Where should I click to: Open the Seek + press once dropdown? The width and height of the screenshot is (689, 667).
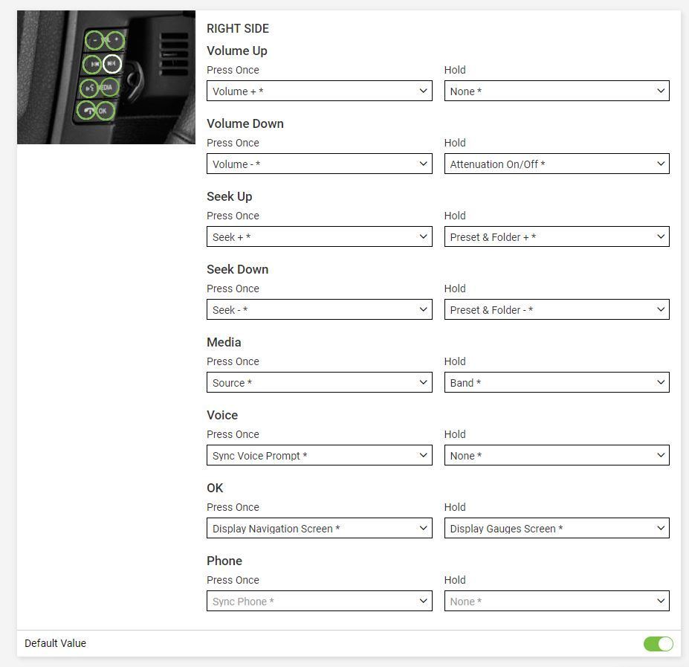pyautogui.click(x=319, y=236)
